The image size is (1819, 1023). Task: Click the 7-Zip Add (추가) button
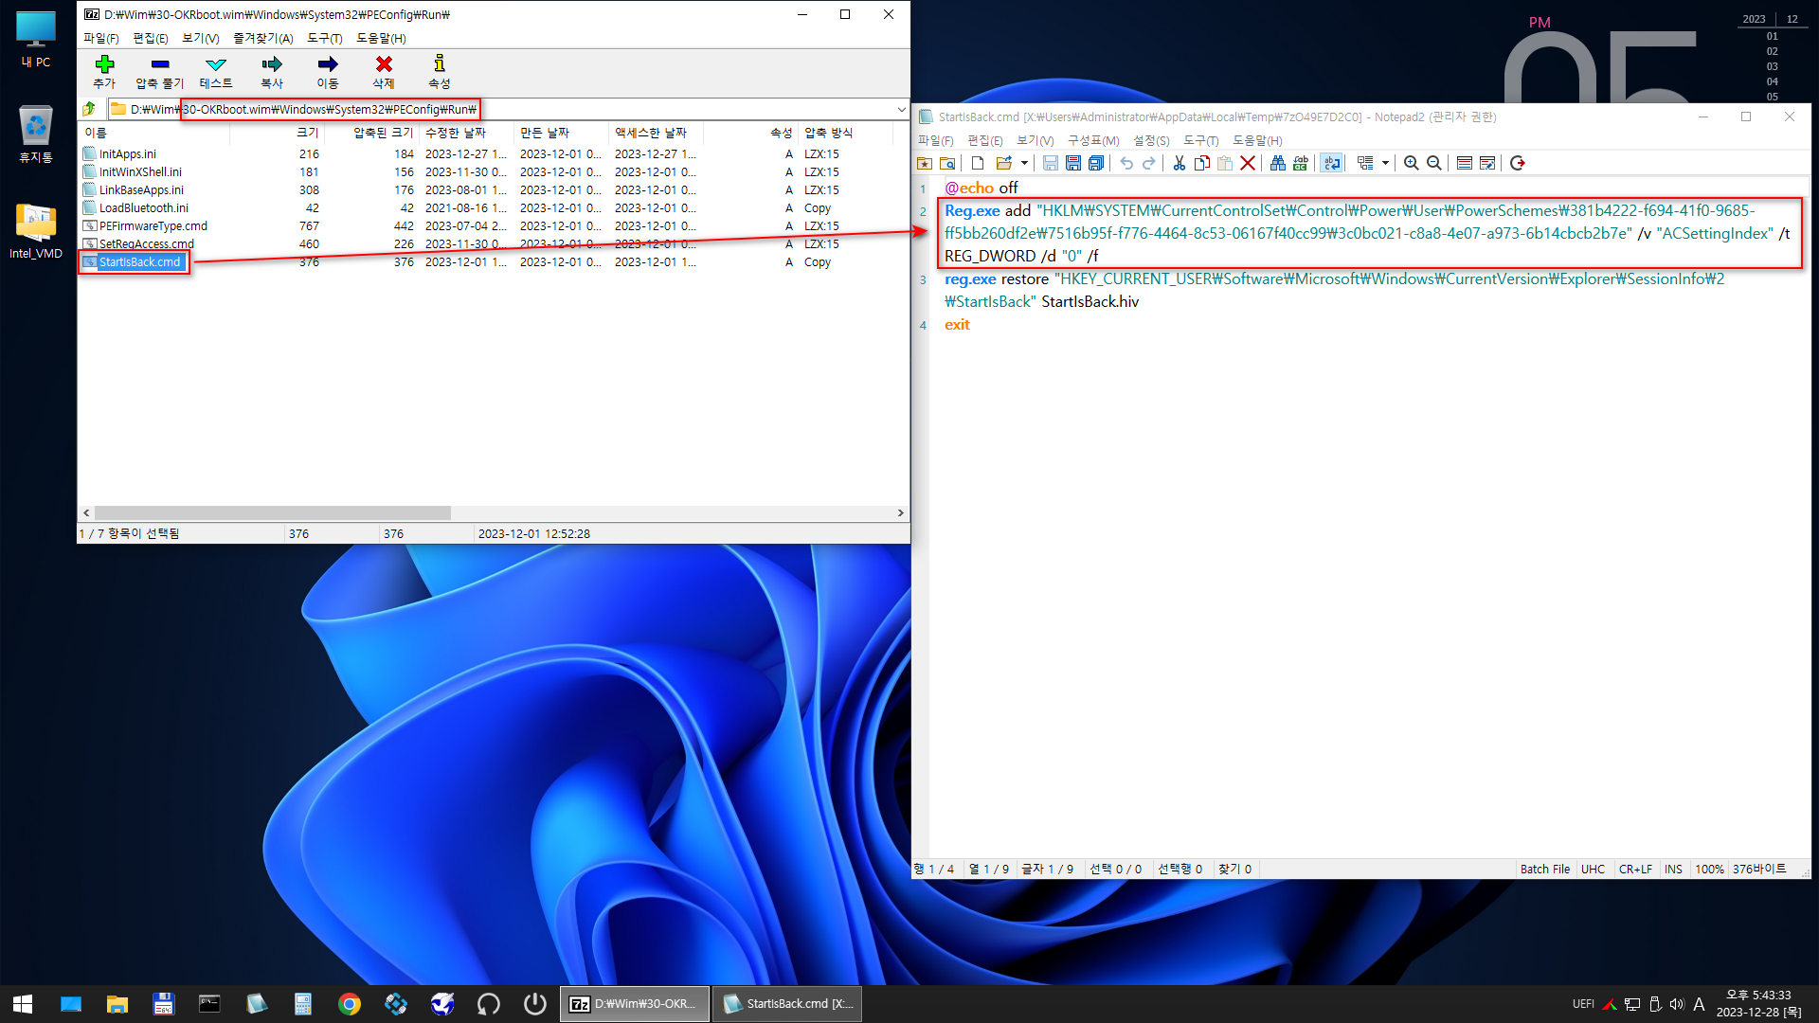tap(104, 72)
